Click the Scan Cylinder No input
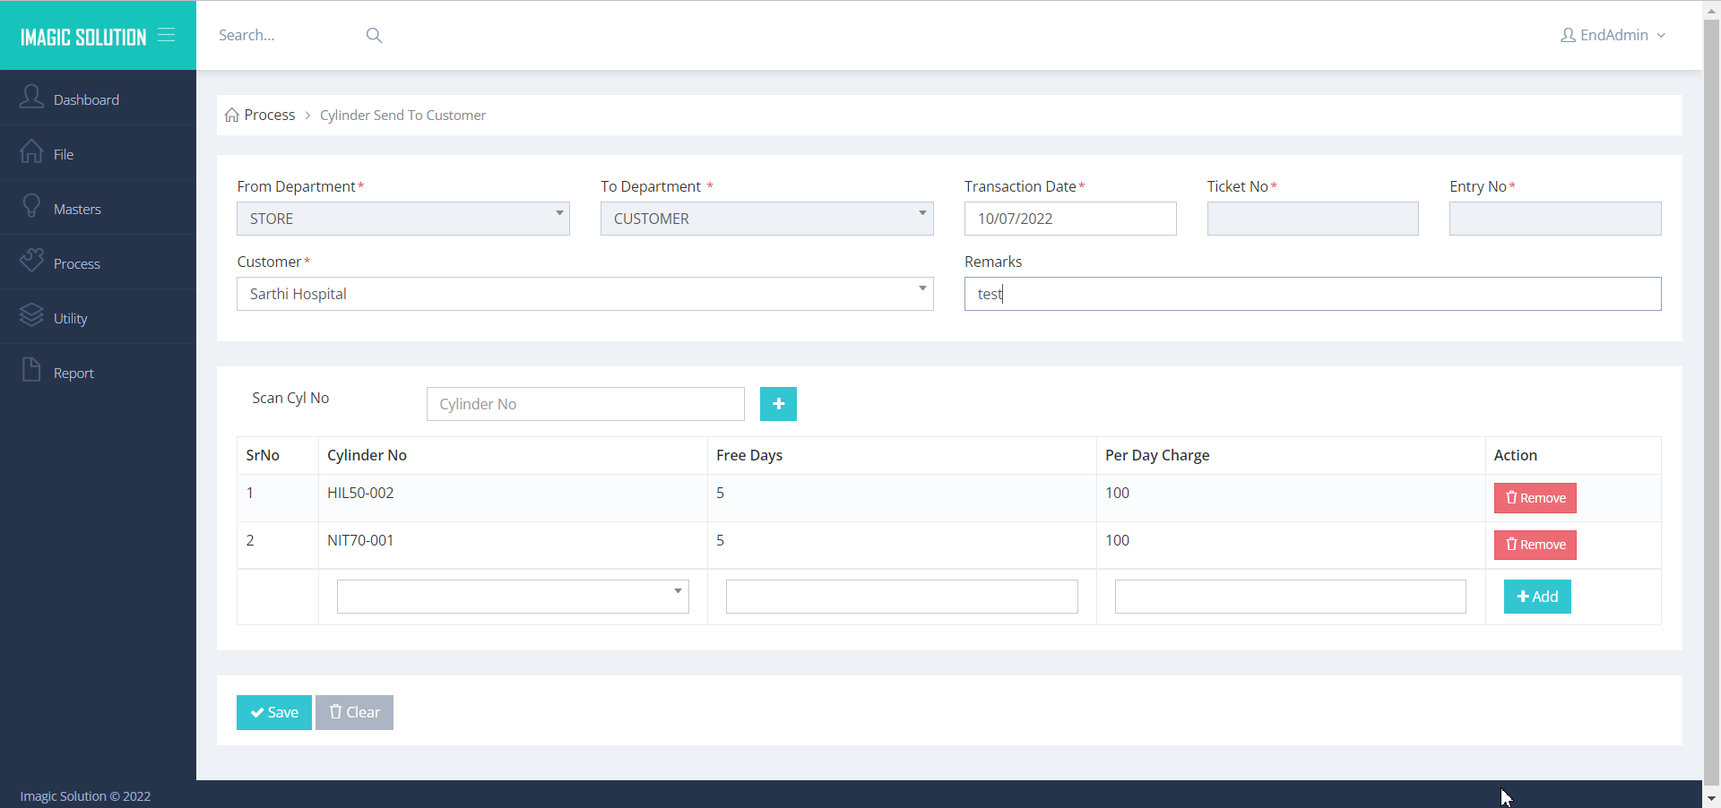 [585, 404]
